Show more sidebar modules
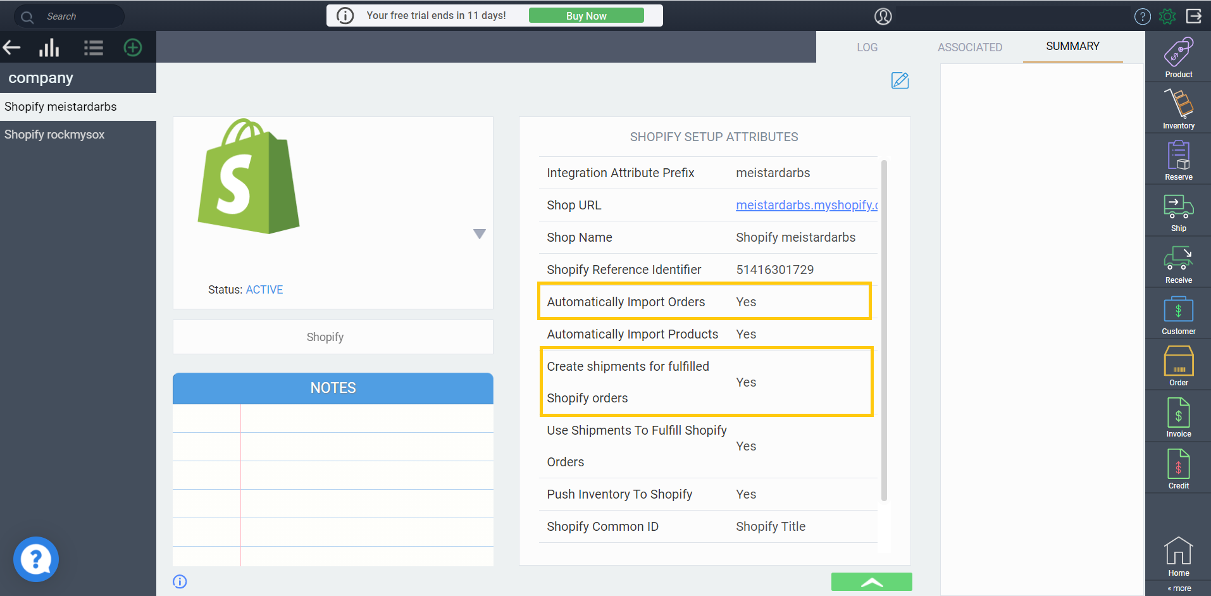Viewport: 1211px width, 596px height. (1179, 588)
